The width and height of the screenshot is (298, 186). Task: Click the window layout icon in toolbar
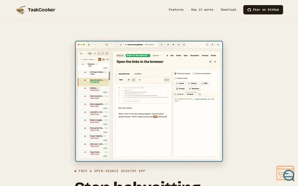(107, 45)
